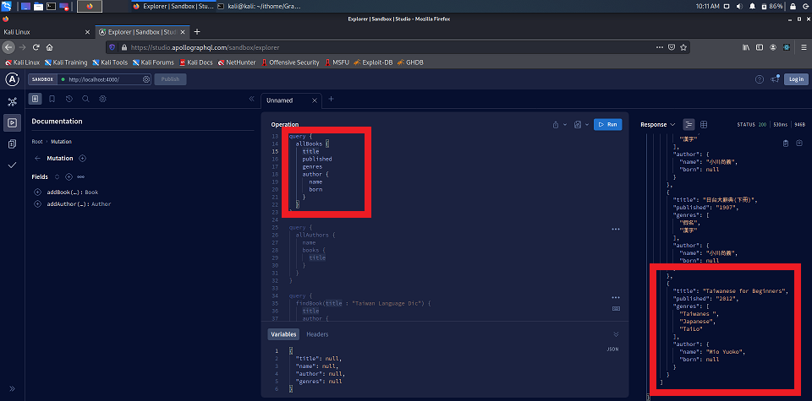
Task: Go back from Mutation in documentation
Action: [x=36, y=158]
